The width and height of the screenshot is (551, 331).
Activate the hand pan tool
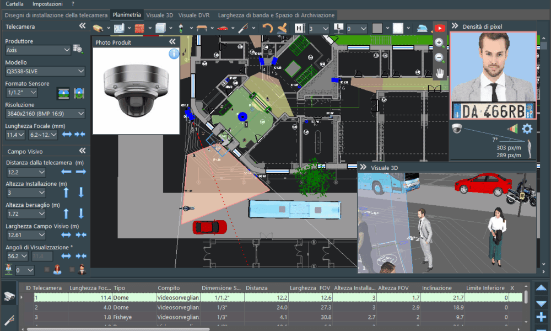(440, 73)
